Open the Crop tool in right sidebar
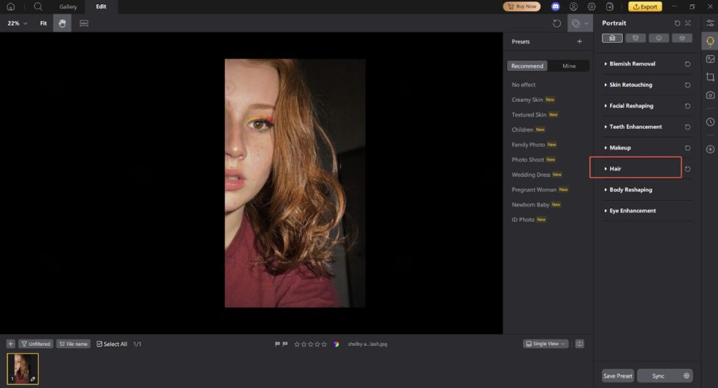Viewport: 718px width, 388px height. click(x=710, y=77)
